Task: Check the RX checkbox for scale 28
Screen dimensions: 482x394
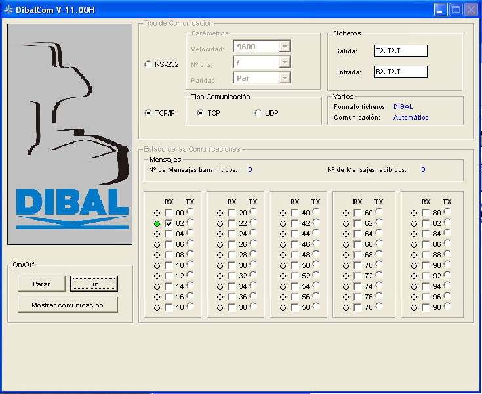Action: 231,255
